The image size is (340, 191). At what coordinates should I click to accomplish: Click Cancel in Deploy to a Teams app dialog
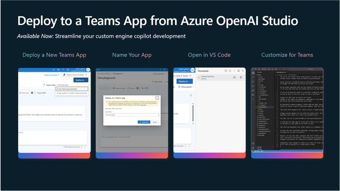(154, 122)
